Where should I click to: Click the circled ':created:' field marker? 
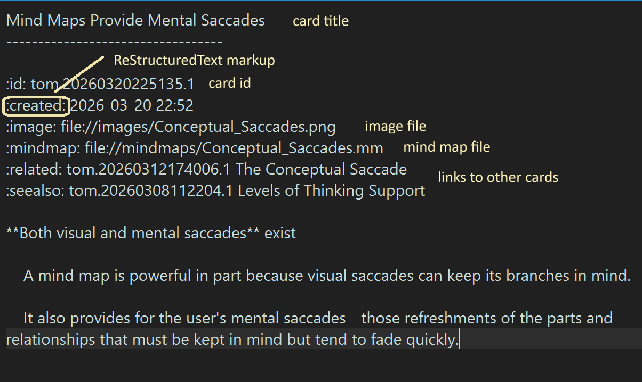click(x=37, y=106)
